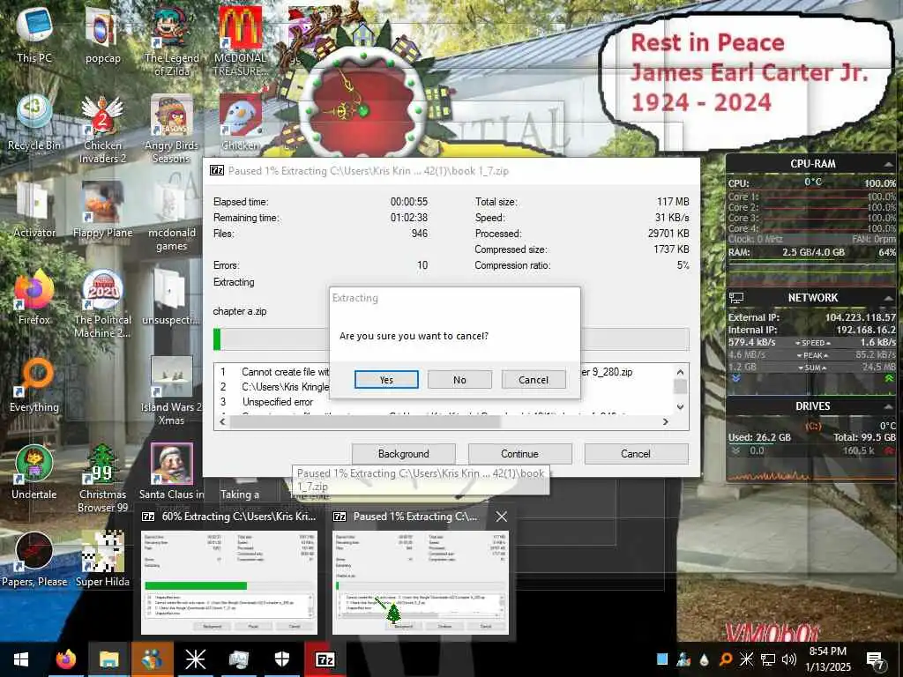Screen dimensions: 903x677
Task: Click the network tray icon
Action: (768, 659)
